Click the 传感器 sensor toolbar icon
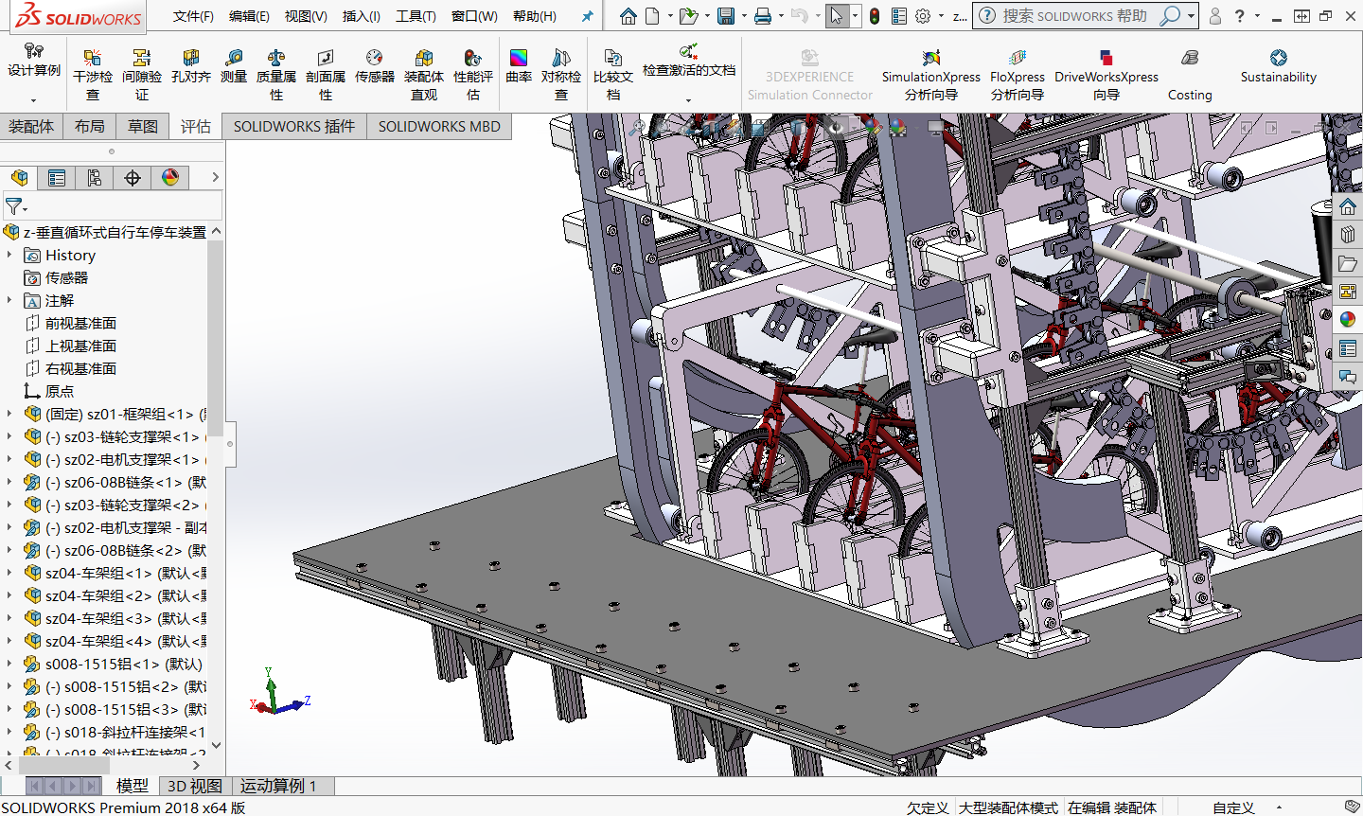This screenshot has width=1363, height=816. click(375, 66)
